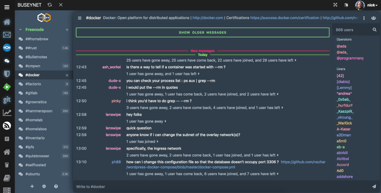Switch to the #gitlab channel
This screenshot has width=381, height=193.
pyautogui.click(x=33, y=93)
